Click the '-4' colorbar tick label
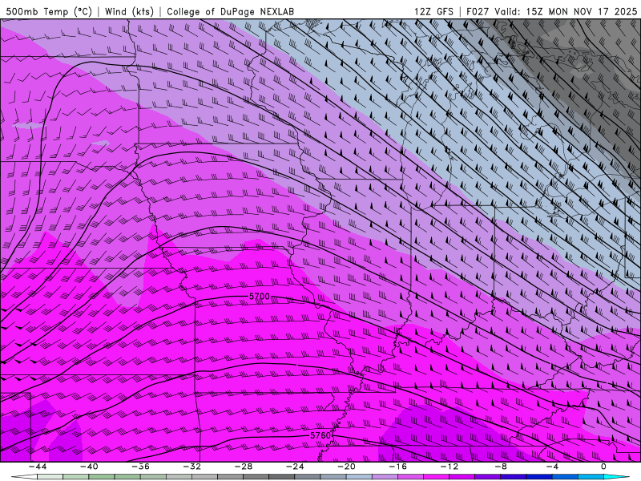The width and height of the screenshot is (641, 481). click(x=552, y=467)
